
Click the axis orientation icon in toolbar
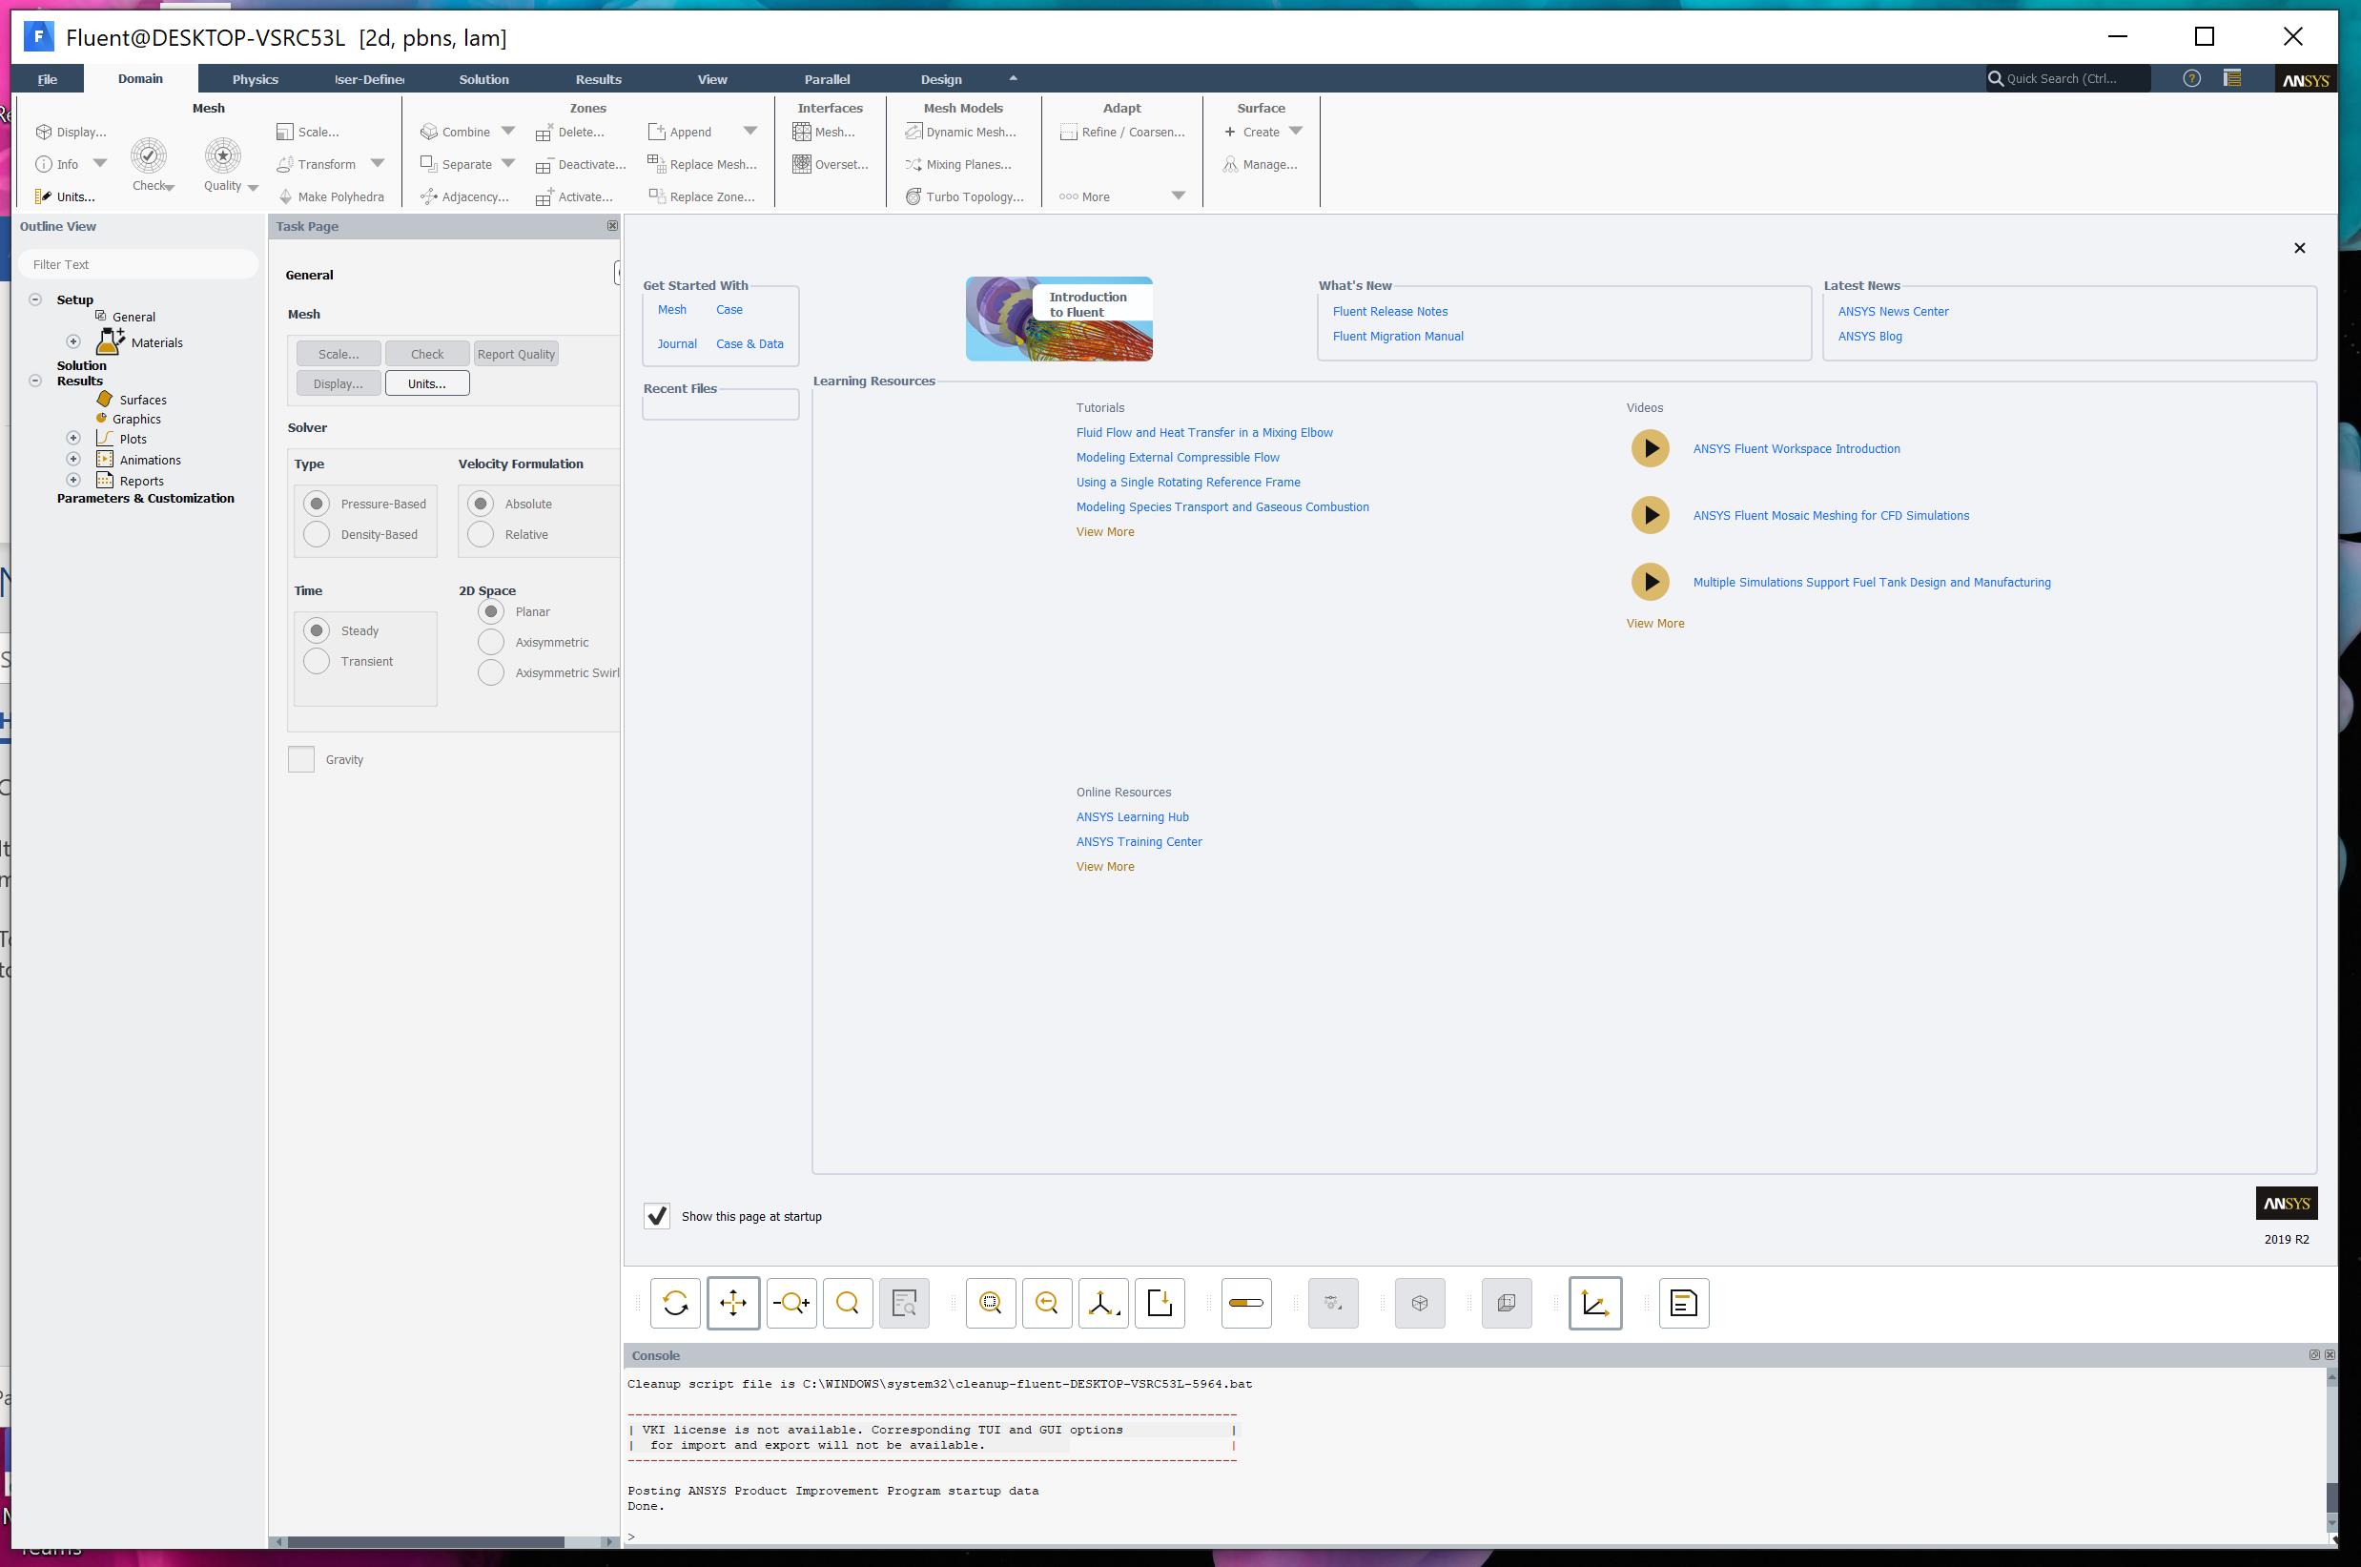1103,1303
